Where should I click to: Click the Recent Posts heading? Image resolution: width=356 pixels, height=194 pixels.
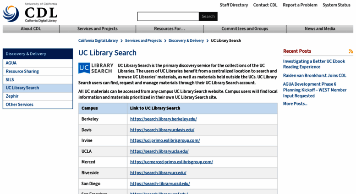click(297, 51)
